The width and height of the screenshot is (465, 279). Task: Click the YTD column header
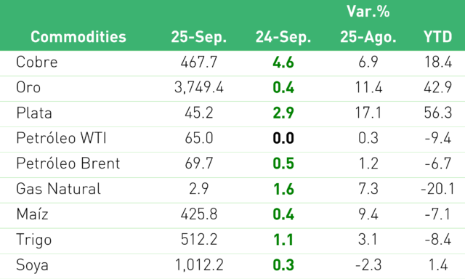437,37
